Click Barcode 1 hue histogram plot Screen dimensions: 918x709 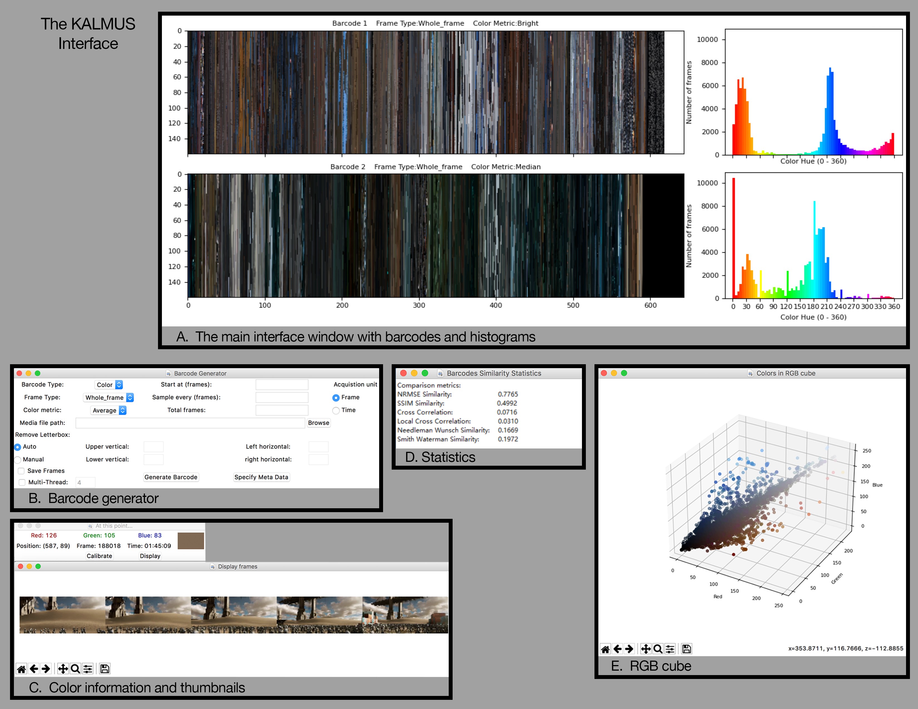[814, 92]
